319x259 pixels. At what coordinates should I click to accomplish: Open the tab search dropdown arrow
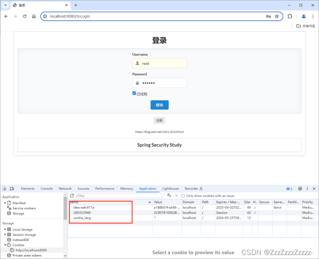tap(6, 5)
